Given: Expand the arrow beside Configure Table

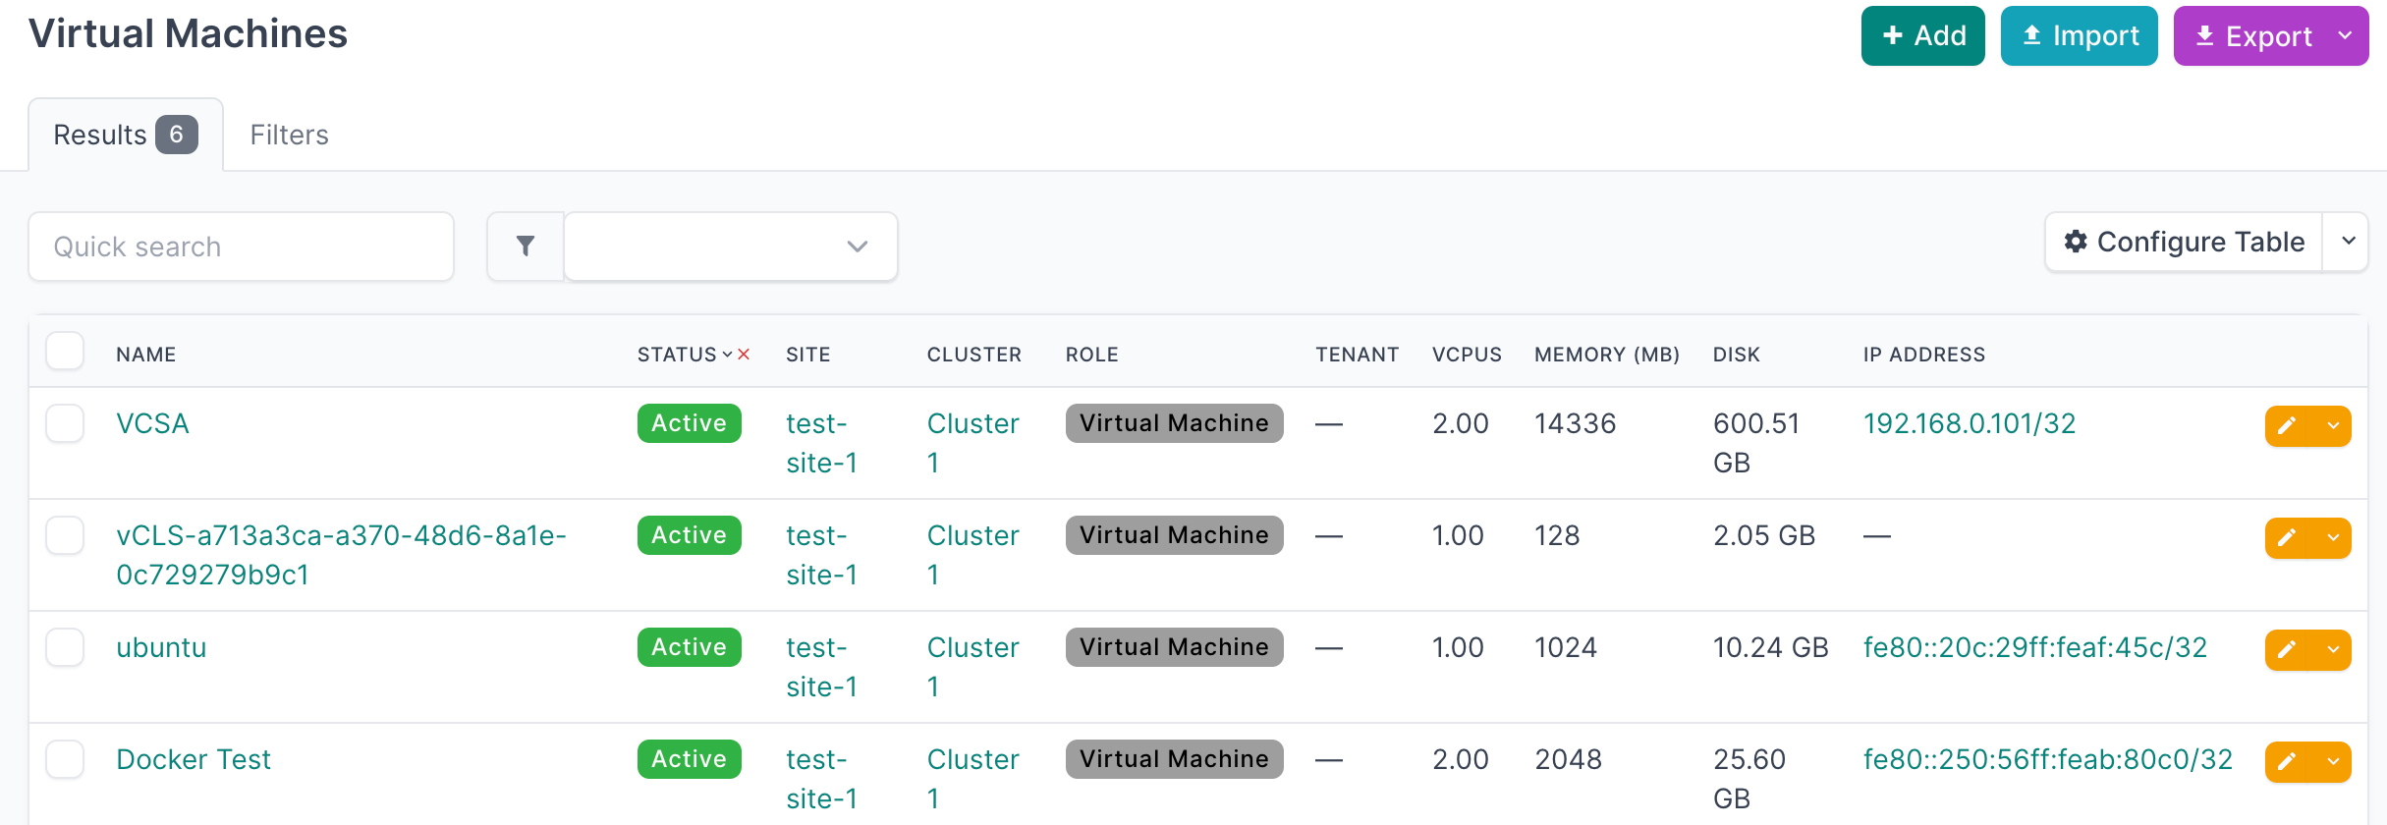Looking at the screenshot, I should pos(2348,242).
